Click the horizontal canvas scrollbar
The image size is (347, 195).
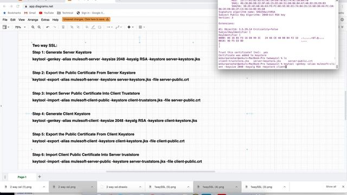pyautogui.click(x=160, y=171)
